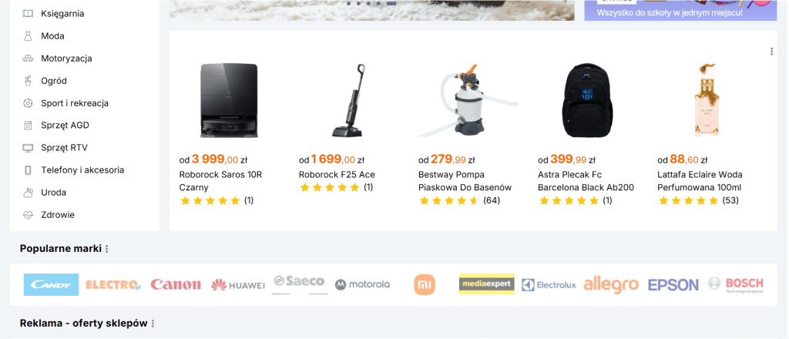Click the Moda dress icon

pyautogui.click(x=28, y=36)
